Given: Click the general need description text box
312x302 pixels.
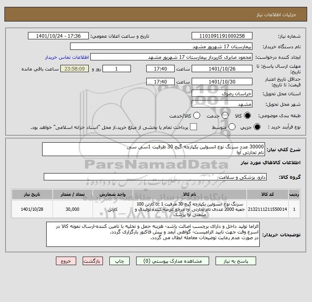Looking at the screenshot, I should (x=154, y=149).
